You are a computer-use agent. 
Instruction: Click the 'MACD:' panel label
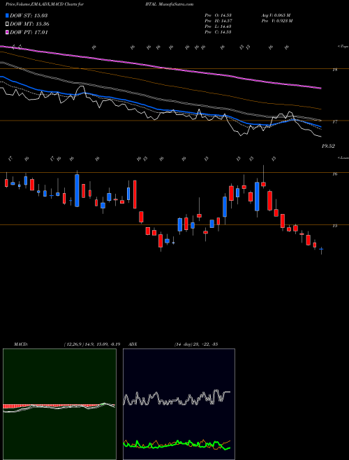coord(20,344)
